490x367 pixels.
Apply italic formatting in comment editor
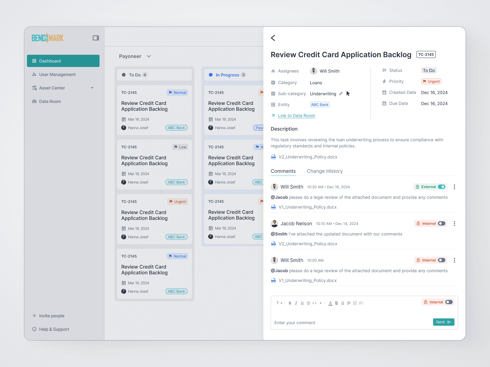pos(296,303)
